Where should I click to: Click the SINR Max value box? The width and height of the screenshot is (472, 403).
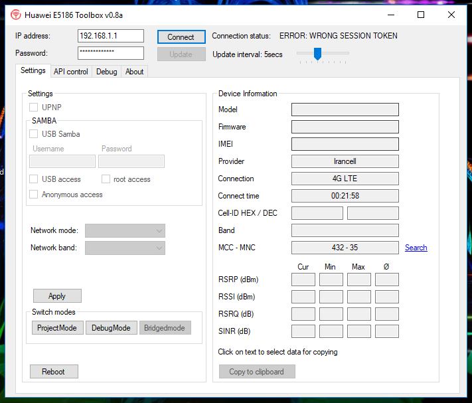tap(359, 331)
